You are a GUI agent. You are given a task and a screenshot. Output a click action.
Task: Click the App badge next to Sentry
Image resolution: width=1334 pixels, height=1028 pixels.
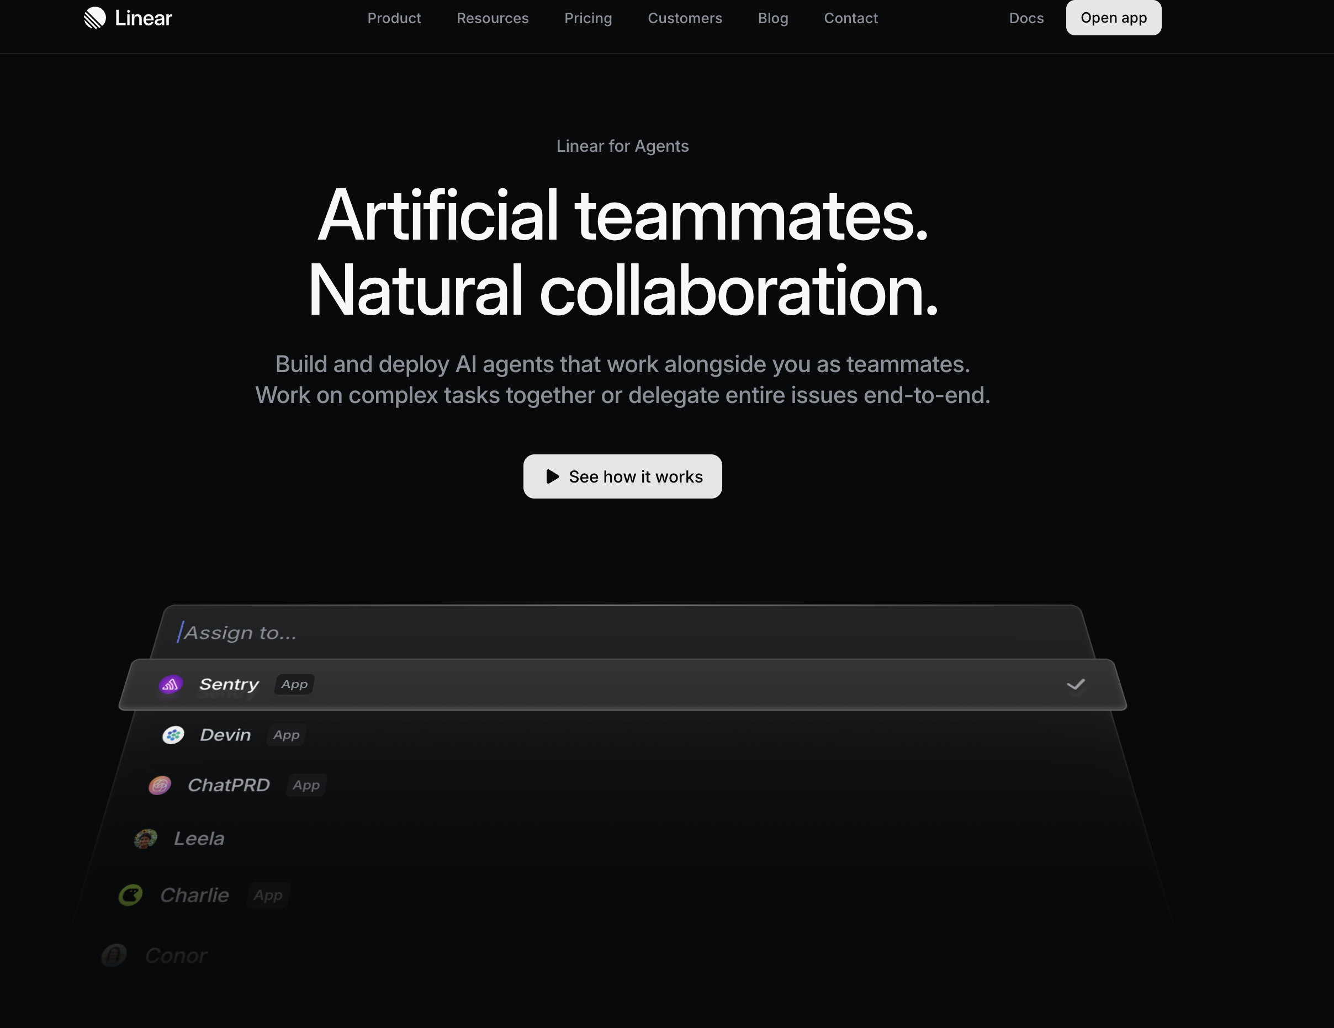(x=294, y=685)
